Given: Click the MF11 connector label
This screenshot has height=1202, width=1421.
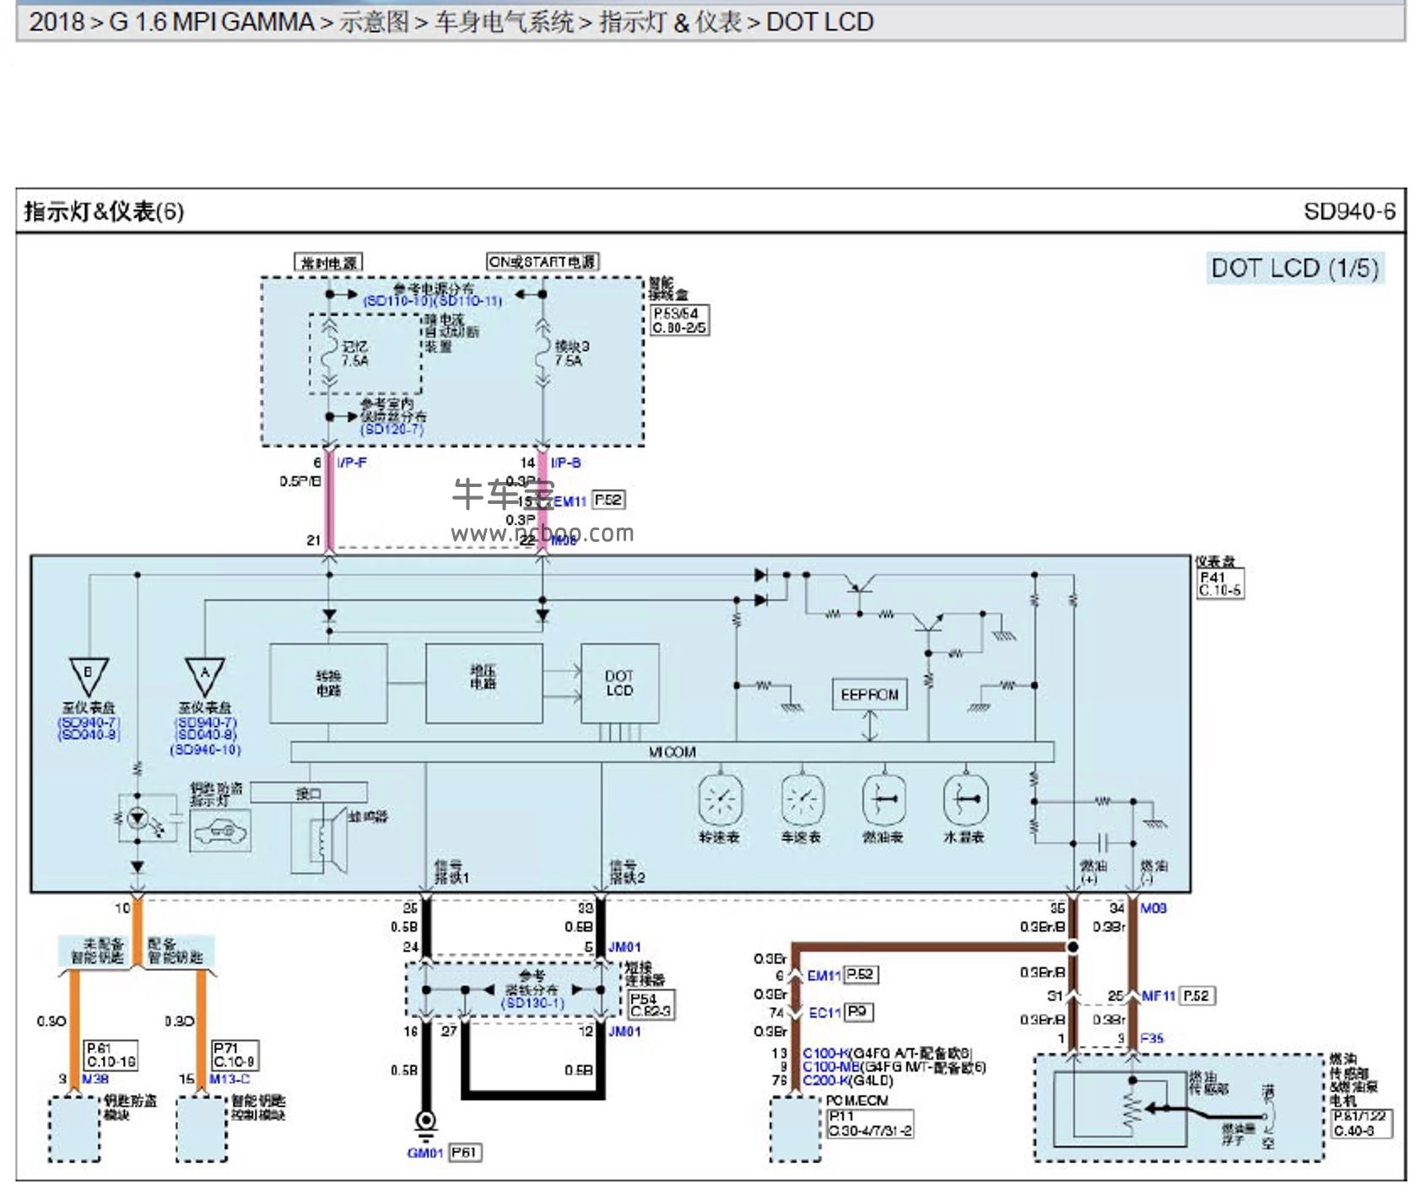Looking at the screenshot, I should (x=1159, y=996).
